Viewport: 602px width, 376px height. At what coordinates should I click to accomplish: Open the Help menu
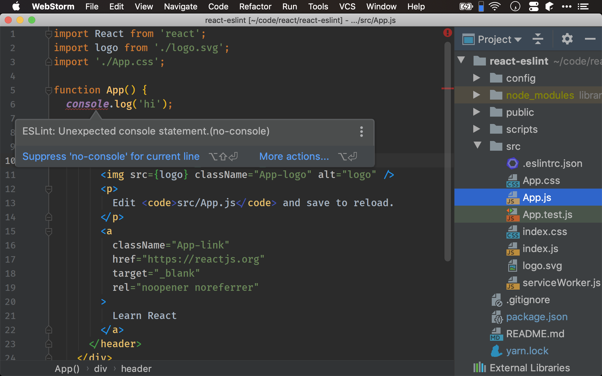[416, 6]
